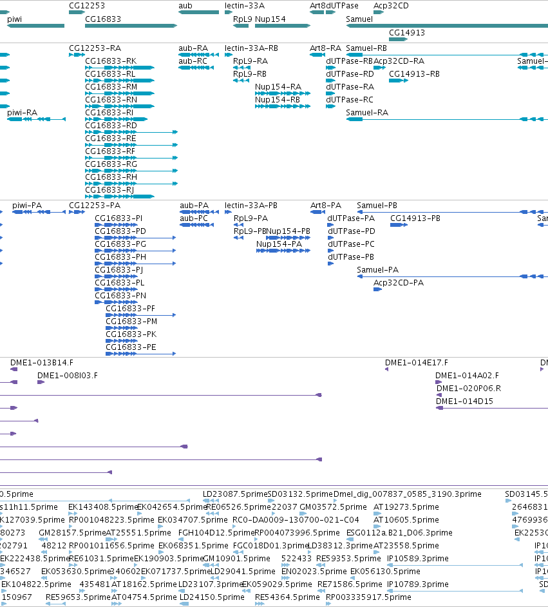
Task: Select protein CG12253-PA
Action: point(95,205)
